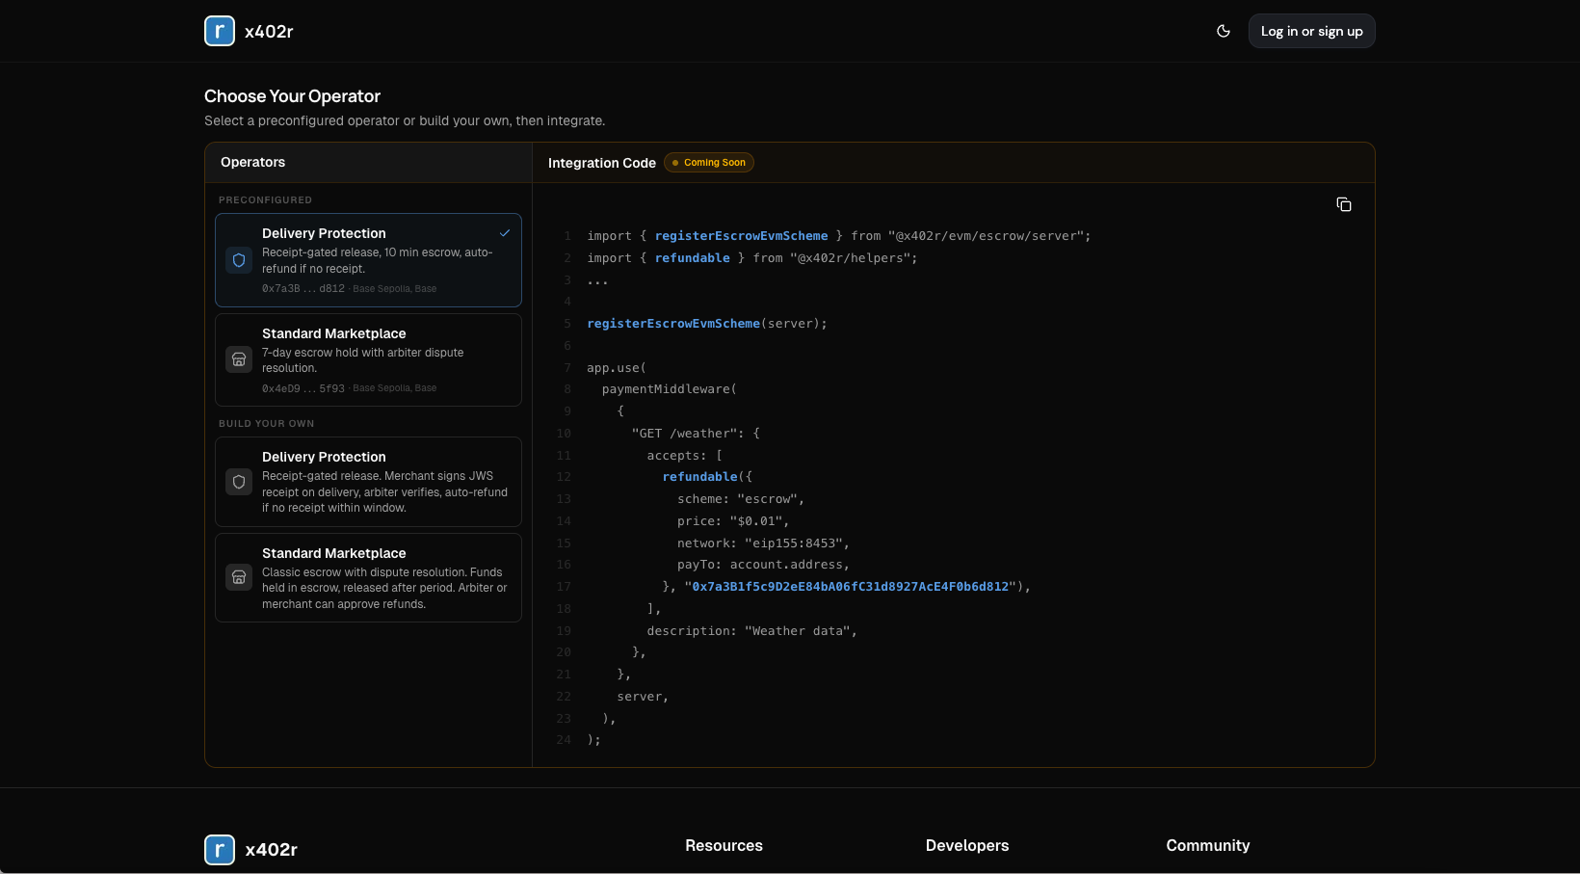Select the Standard Marketplace preconfigured operator
This screenshot has width=1580, height=874.
pos(368,359)
